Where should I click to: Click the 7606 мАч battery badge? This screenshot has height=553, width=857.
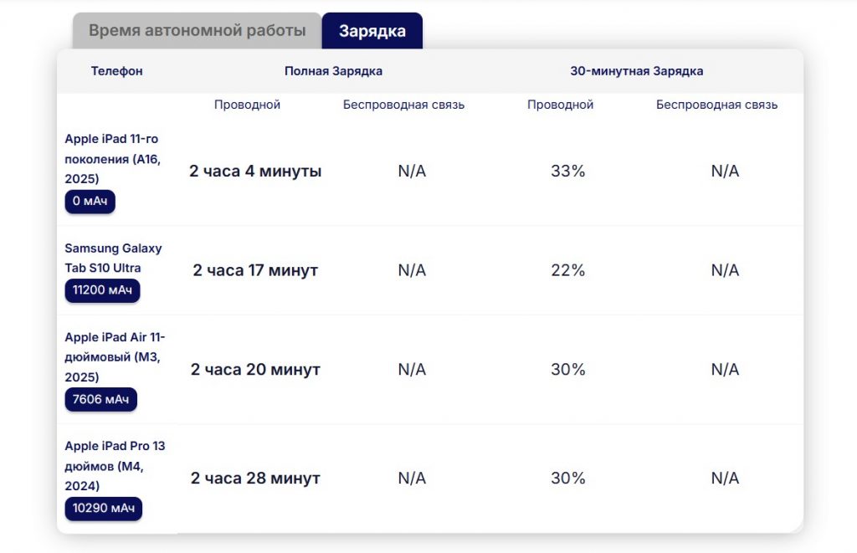[x=101, y=399]
